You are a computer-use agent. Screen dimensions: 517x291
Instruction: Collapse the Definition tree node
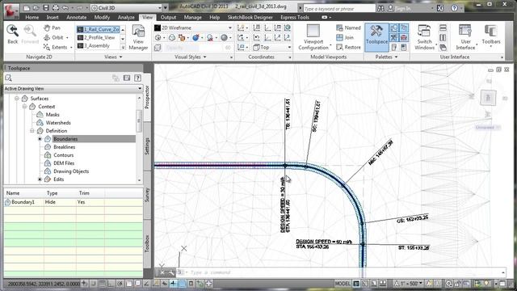coord(32,131)
